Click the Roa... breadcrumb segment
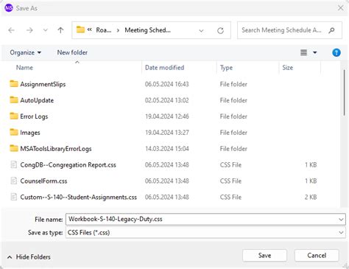 tap(104, 30)
